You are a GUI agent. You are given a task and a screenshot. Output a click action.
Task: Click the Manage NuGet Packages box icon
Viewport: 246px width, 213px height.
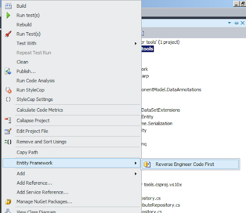8,201
